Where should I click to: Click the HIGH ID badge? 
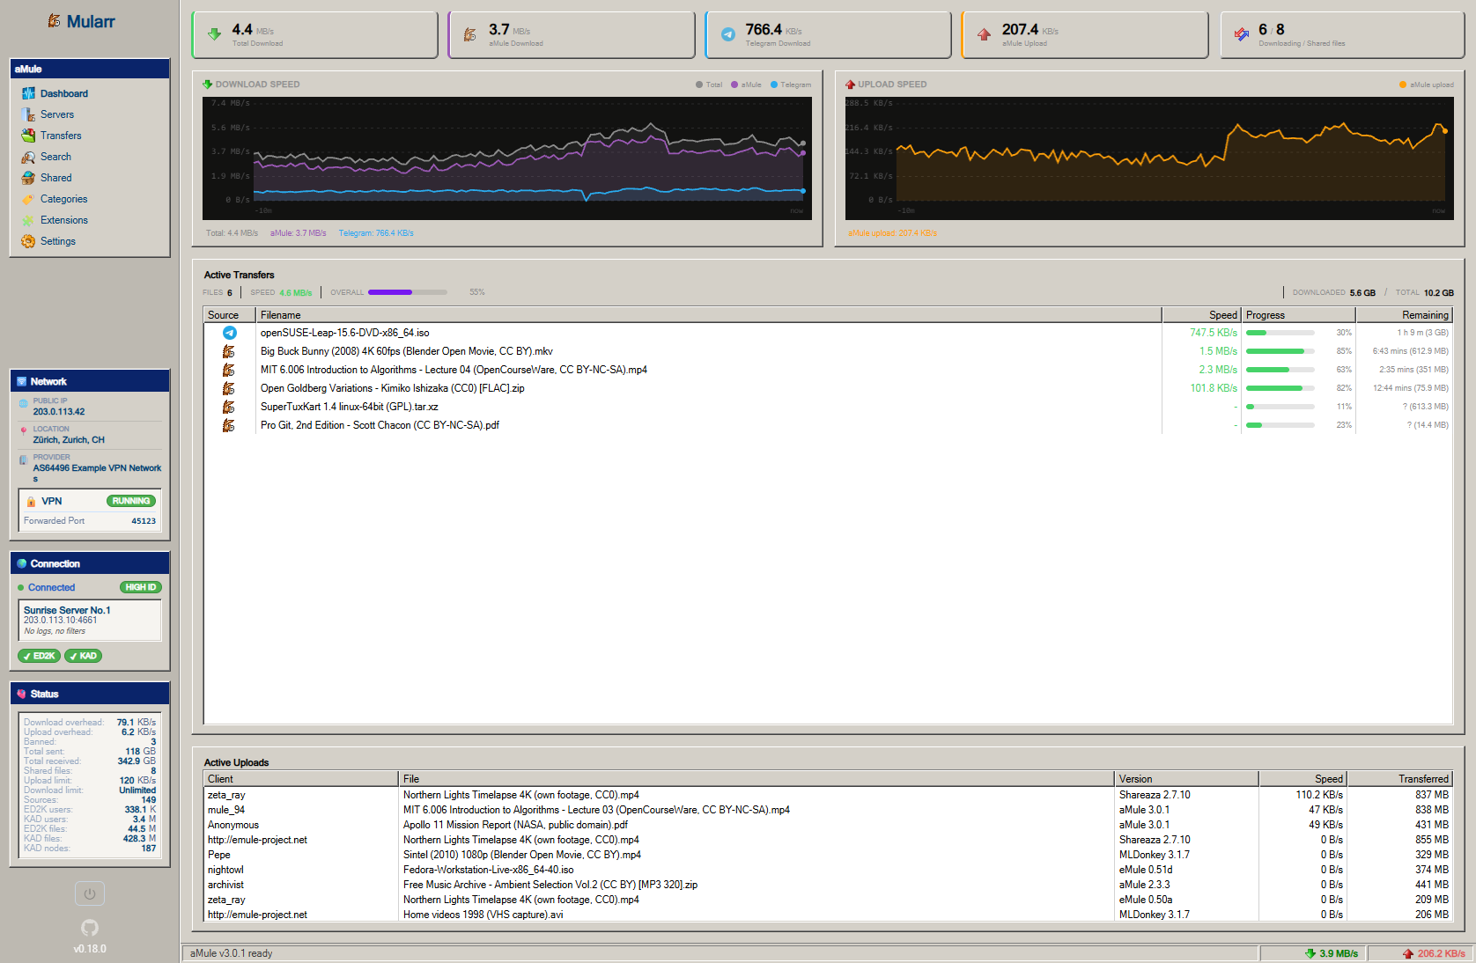(141, 587)
